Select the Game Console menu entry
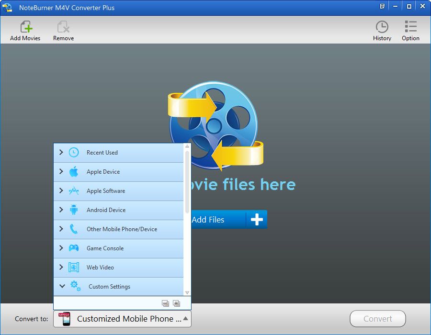The image size is (431, 335). [x=118, y=248]
